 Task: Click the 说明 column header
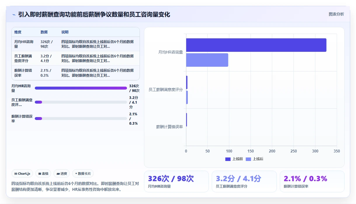65,32
